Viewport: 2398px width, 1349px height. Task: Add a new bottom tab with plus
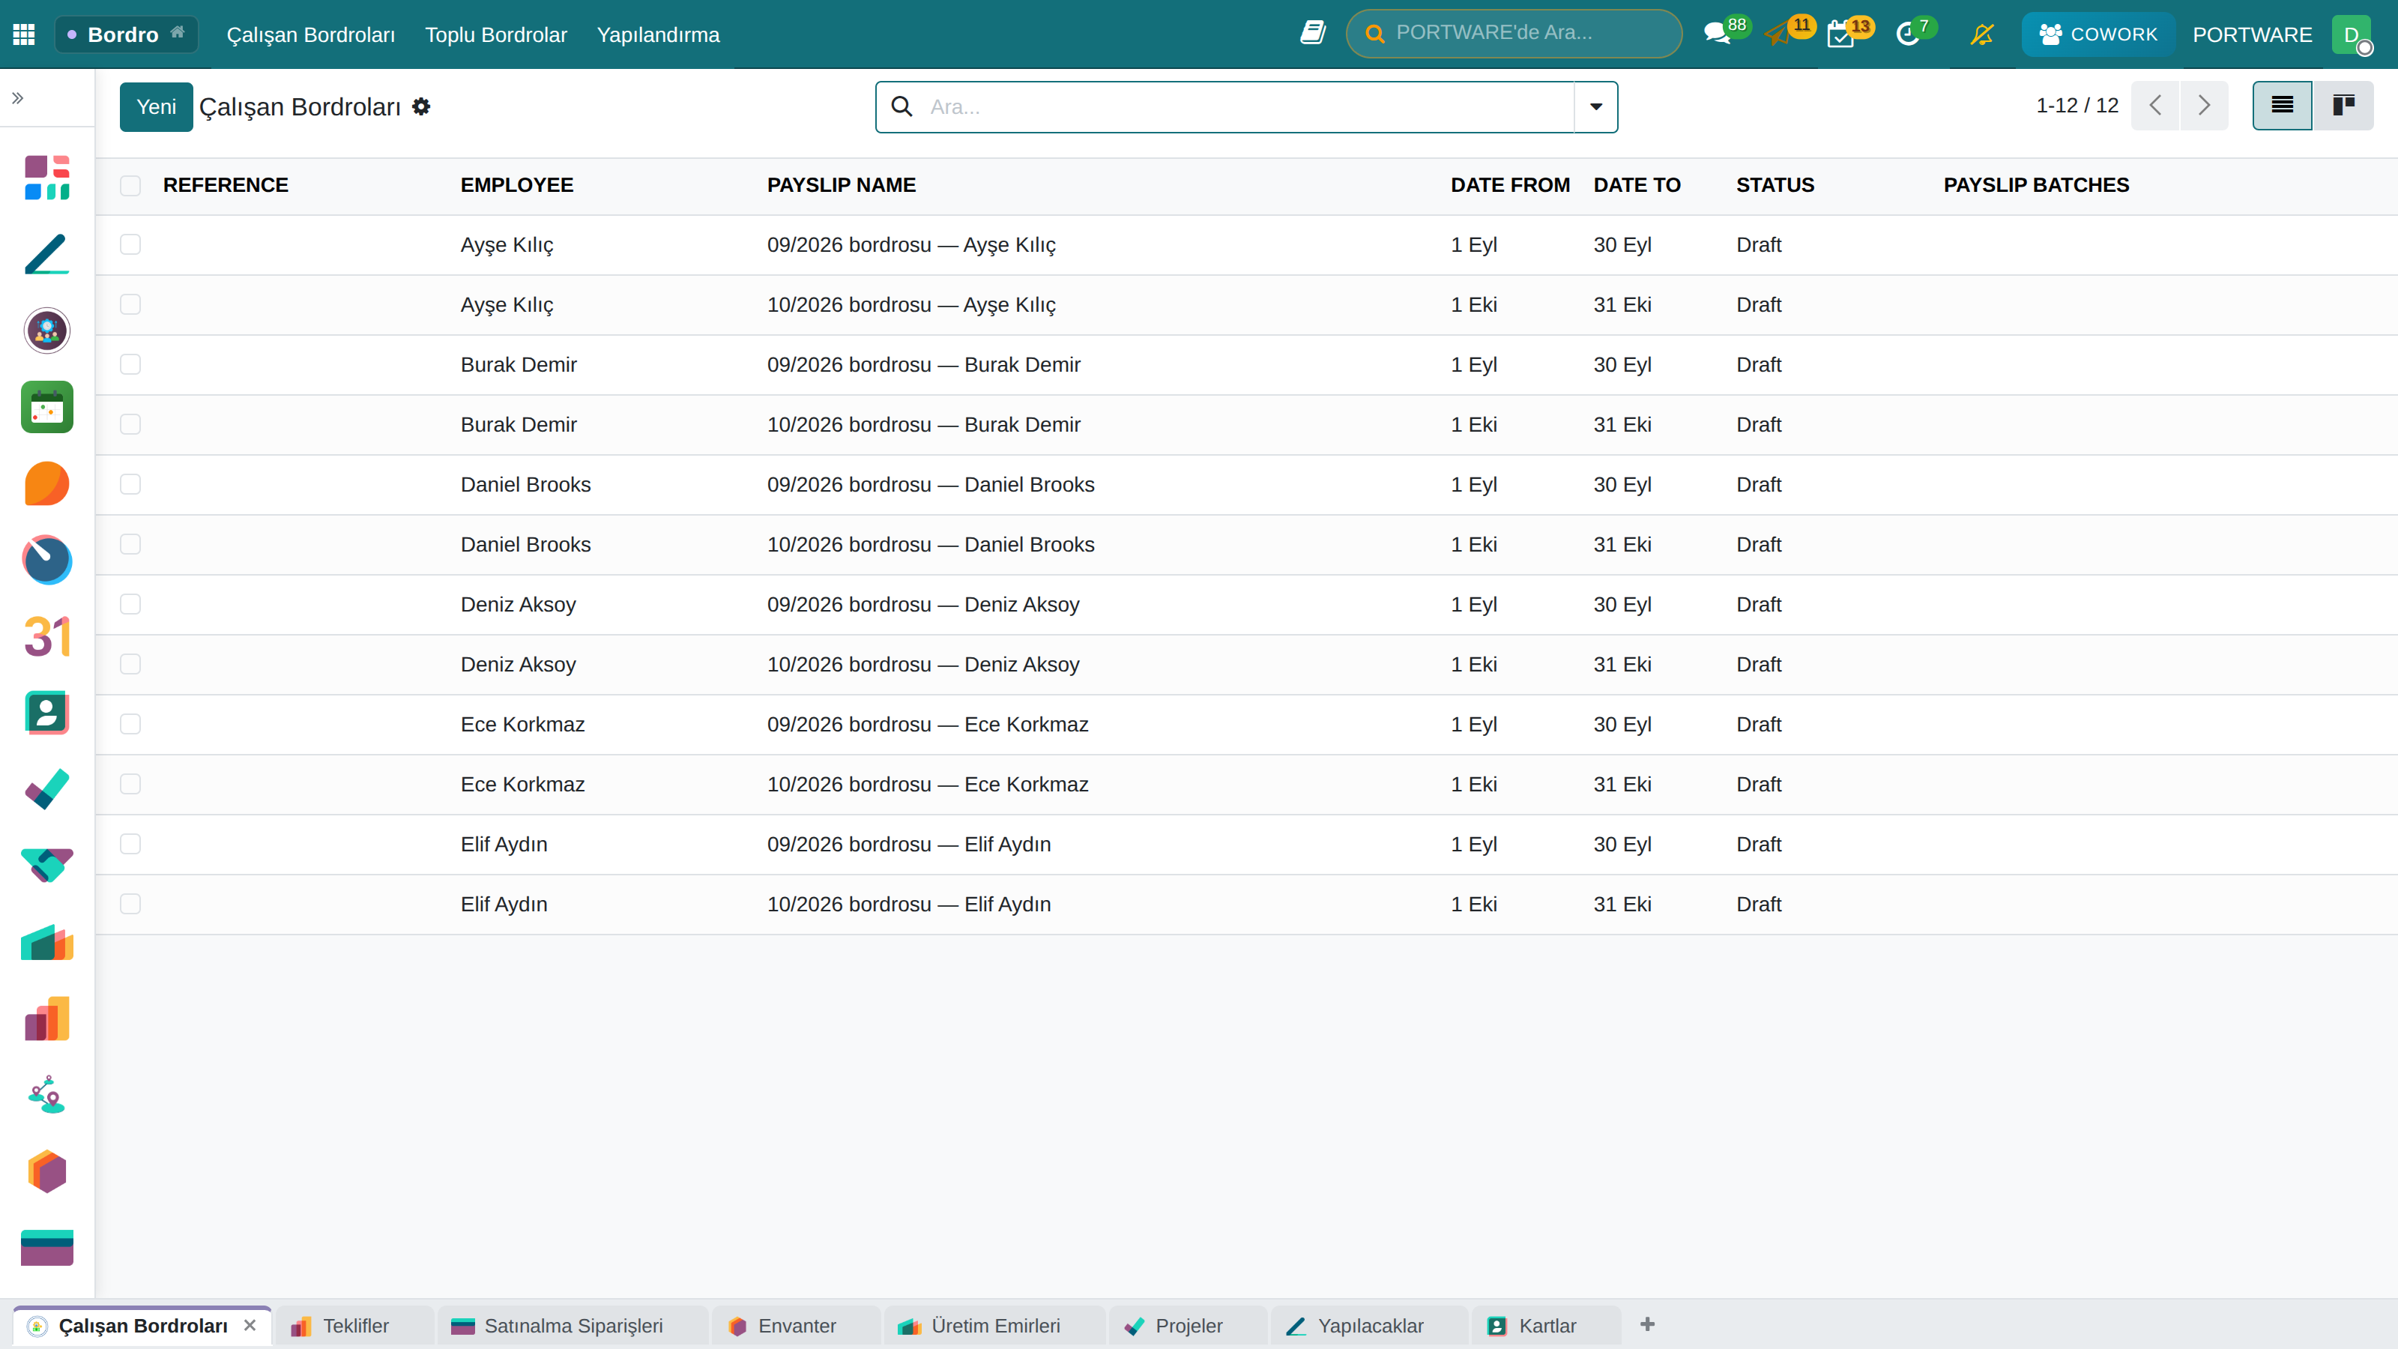[x=1648, y=1324]
